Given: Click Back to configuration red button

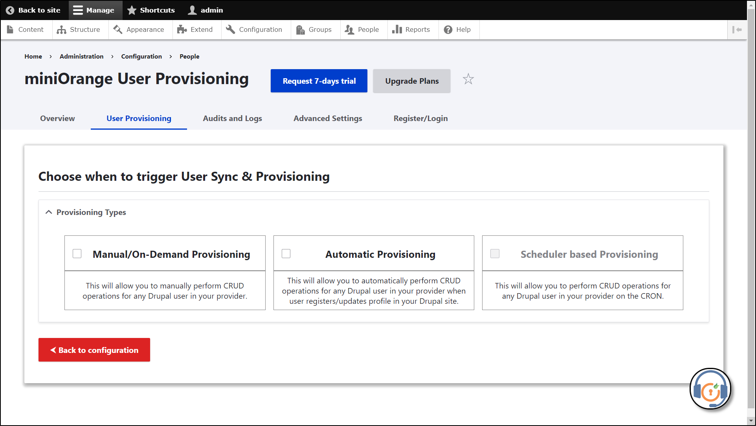Looking at the screenshot, I should tap(94, 350).
